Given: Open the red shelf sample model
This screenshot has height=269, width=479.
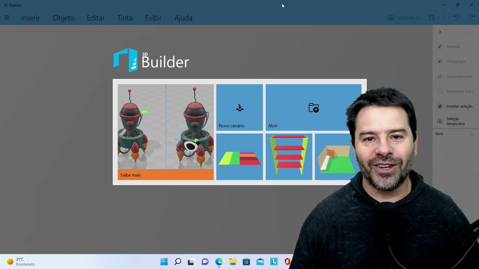Looking at the screenshot, I should pos(289,157).
